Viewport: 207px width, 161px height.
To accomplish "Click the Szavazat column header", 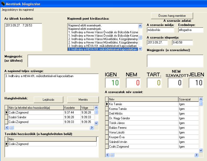I will [x=188, y=99].
